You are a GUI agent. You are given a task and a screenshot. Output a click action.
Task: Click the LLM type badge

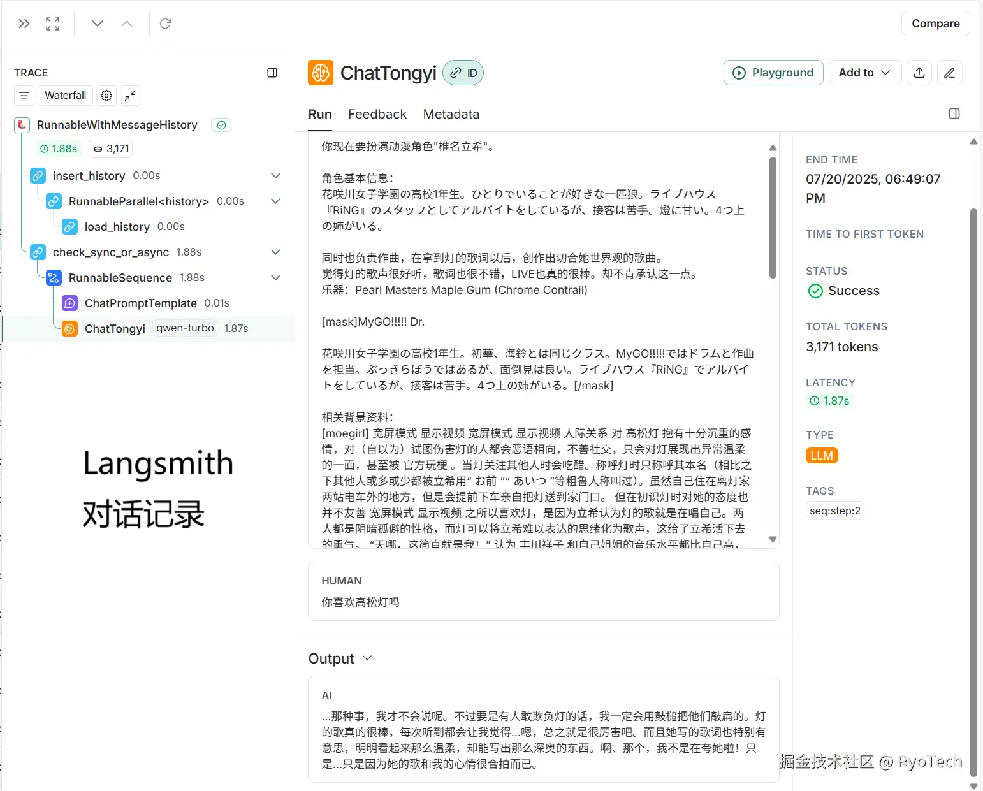pyautogui.click(x=822, y=456)
